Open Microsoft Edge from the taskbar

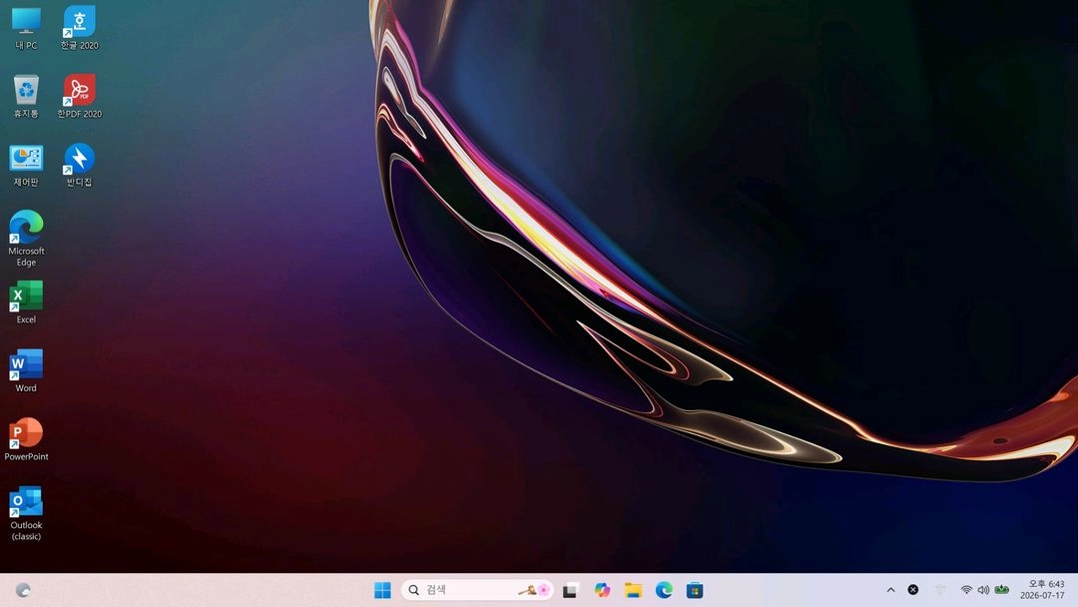coord(664,590)
